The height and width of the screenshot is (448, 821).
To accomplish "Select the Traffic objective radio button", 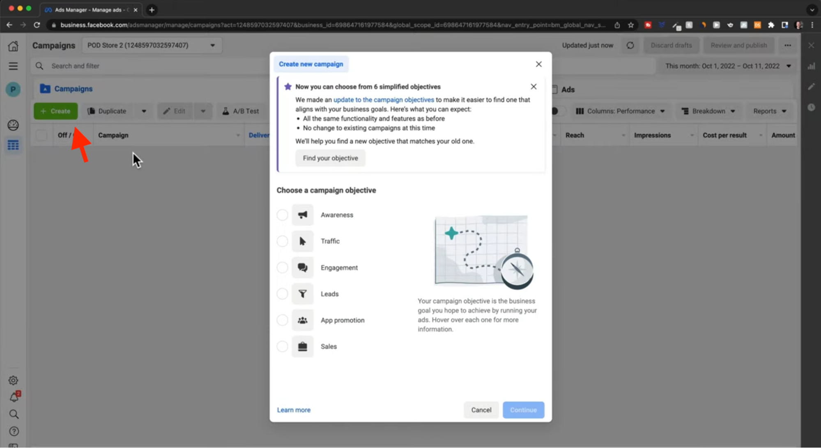I will [282, 241].
